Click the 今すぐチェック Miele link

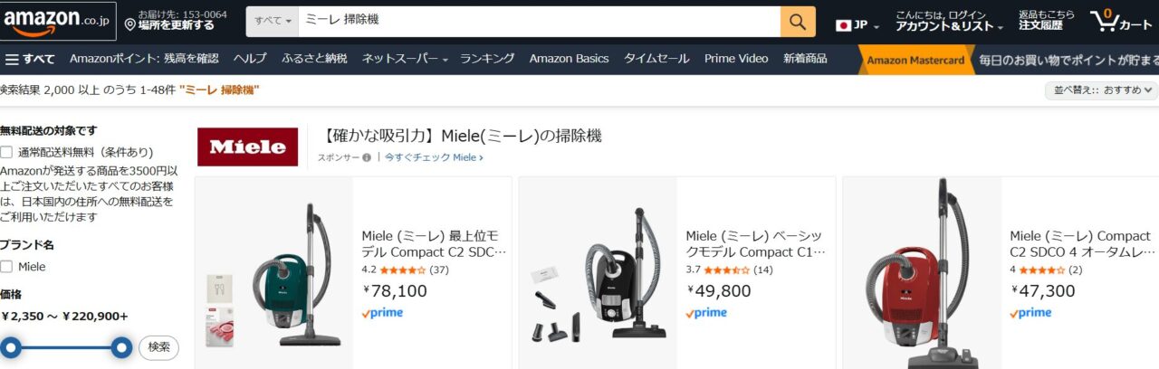point(434,157)
